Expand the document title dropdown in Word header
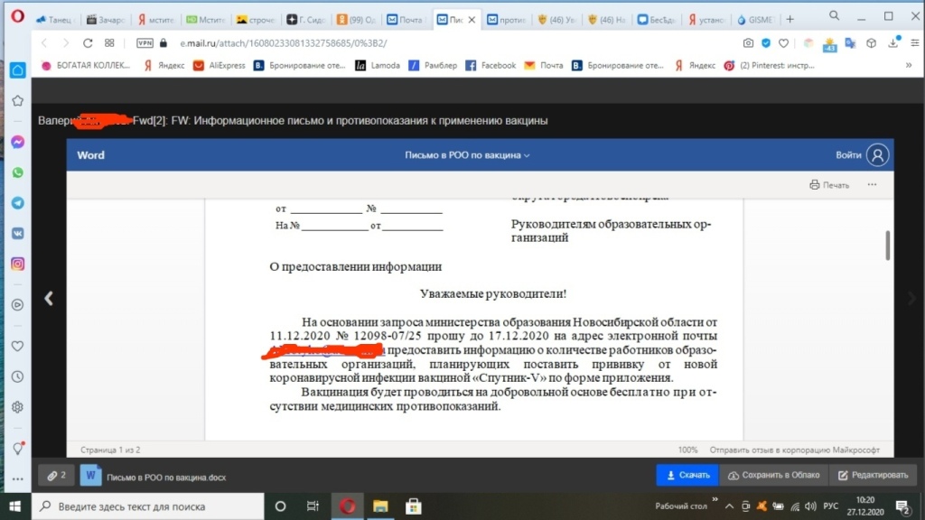 tap(467, 155)
